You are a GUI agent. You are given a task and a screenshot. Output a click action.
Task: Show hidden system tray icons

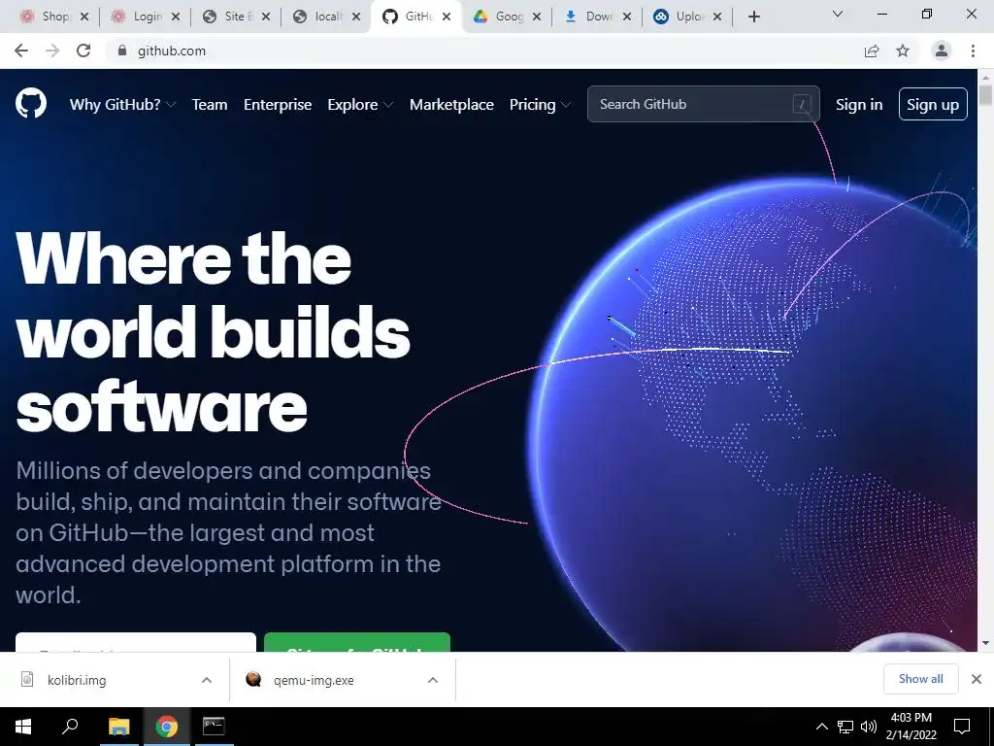[821, 727]
